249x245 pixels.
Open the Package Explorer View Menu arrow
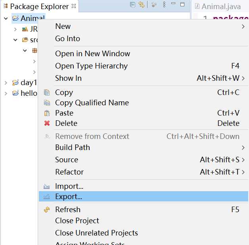pyautogui.click(x=164, y=5)
